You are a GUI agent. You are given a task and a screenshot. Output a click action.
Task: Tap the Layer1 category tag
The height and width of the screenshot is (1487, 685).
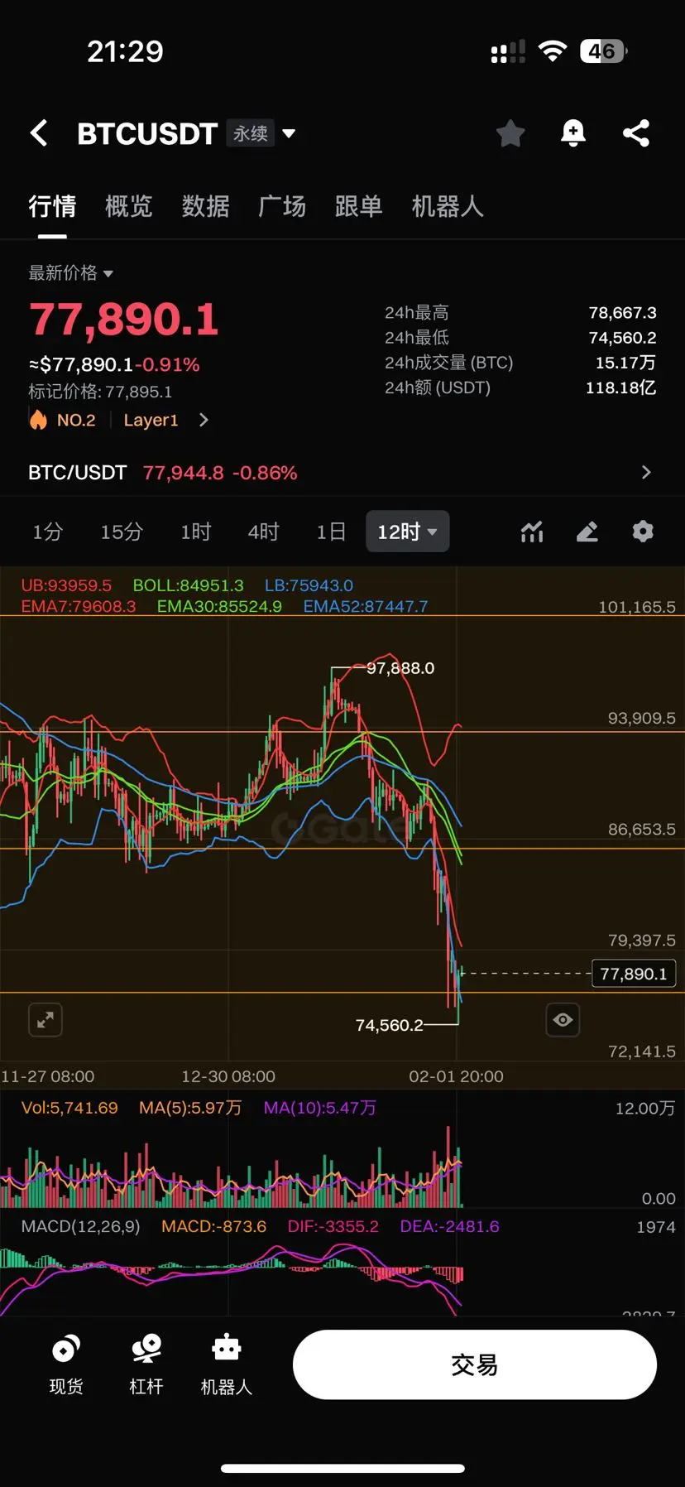pyautogui.click(x=151, y=420)
